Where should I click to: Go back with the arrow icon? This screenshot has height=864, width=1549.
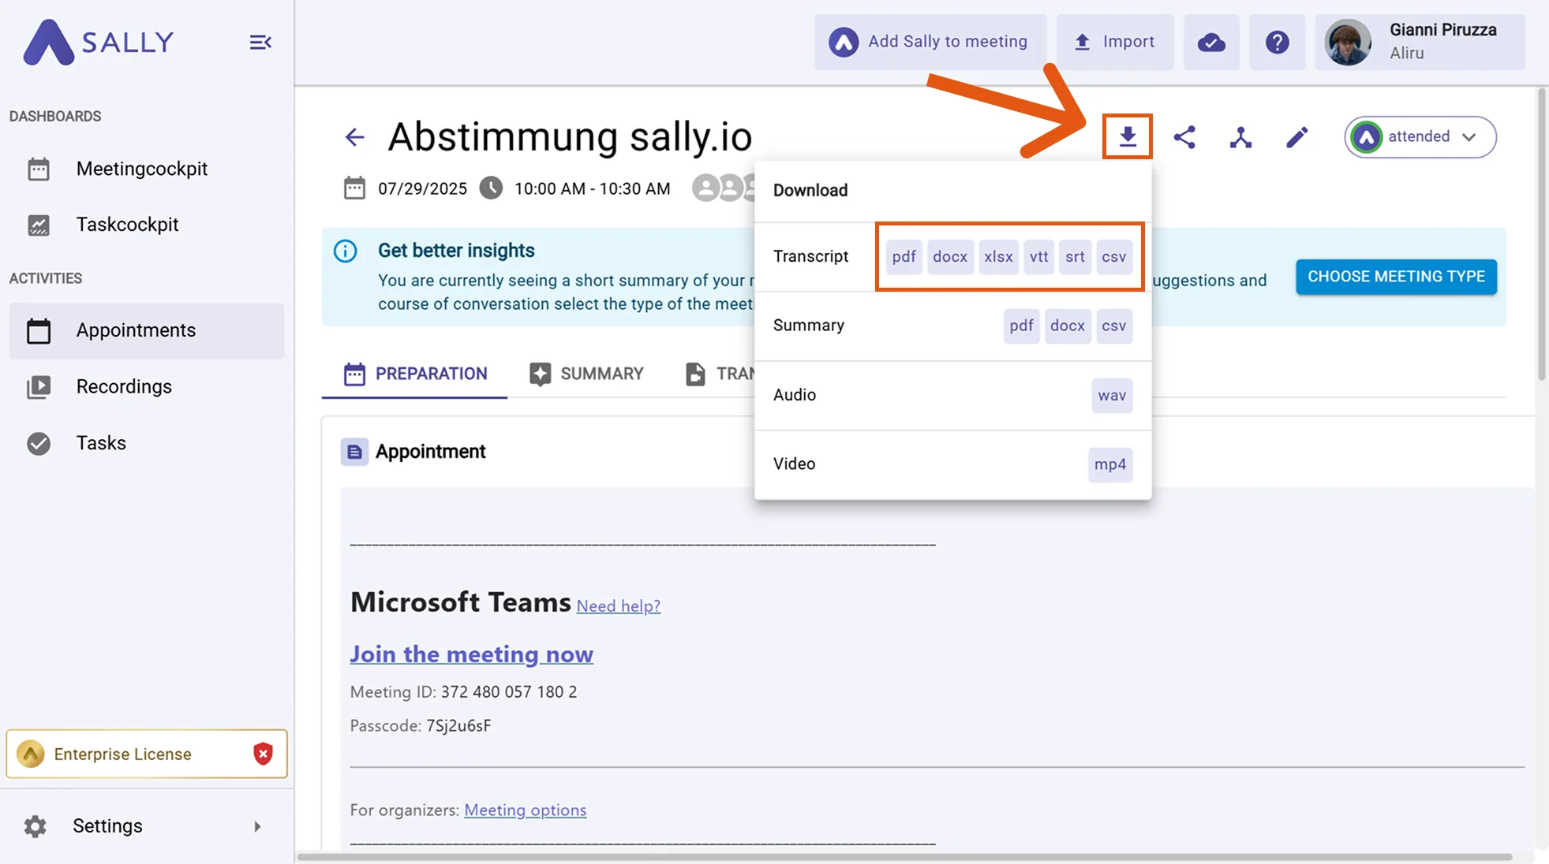coord(354,137)
